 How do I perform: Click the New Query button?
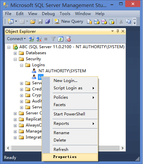(x=69, y=21)
